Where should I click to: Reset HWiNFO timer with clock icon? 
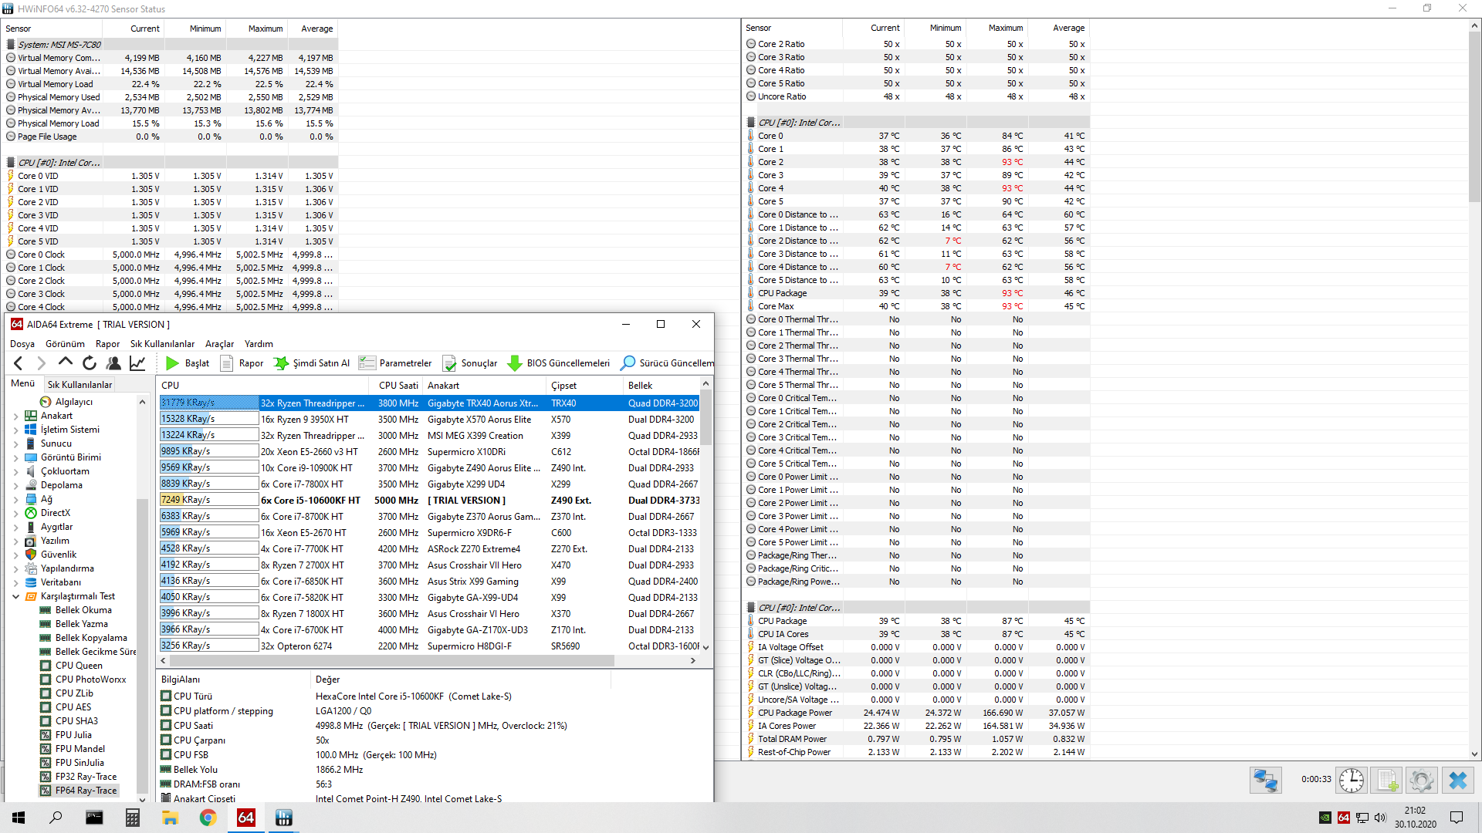1351,781
